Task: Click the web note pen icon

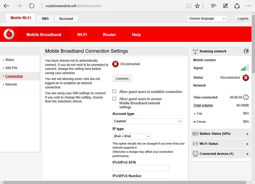Action: 226,6
